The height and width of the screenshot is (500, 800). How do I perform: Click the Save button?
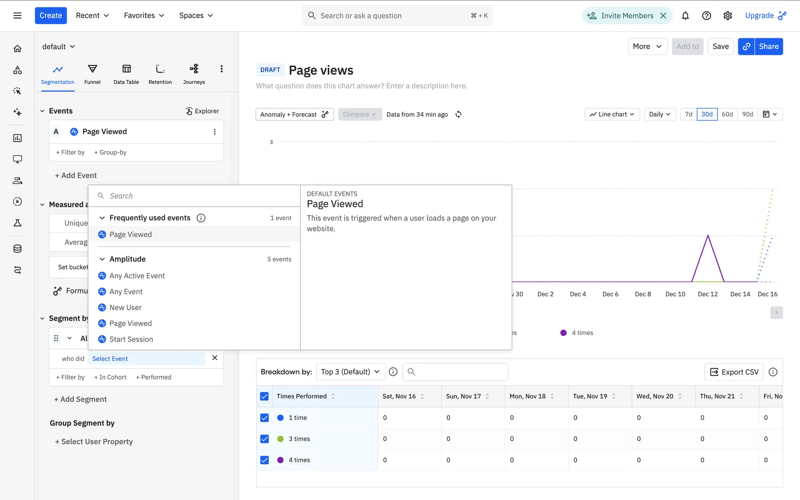(x=720, y=46)
